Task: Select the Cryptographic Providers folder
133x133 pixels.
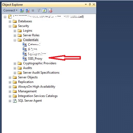Action: pyautogui.click(x=40, y=63)
